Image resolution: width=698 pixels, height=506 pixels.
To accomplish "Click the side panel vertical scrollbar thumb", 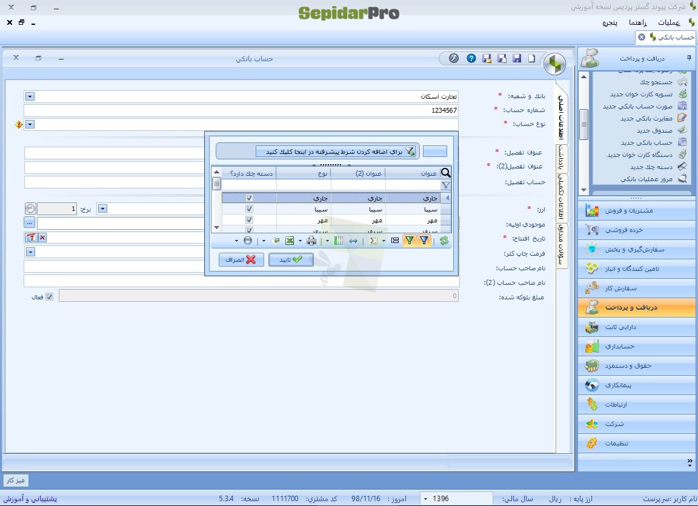I will [x=583, y=125].
